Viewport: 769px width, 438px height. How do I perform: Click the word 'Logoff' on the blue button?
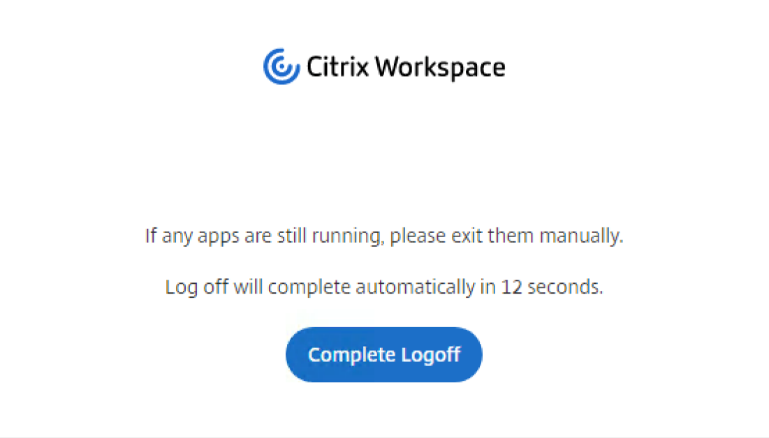[431, 355]
